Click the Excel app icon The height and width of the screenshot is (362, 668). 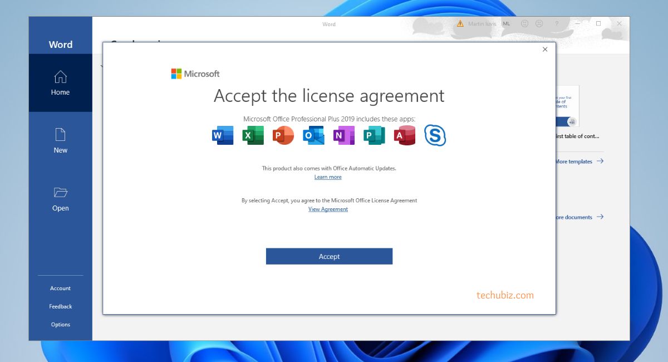[253, 135]
